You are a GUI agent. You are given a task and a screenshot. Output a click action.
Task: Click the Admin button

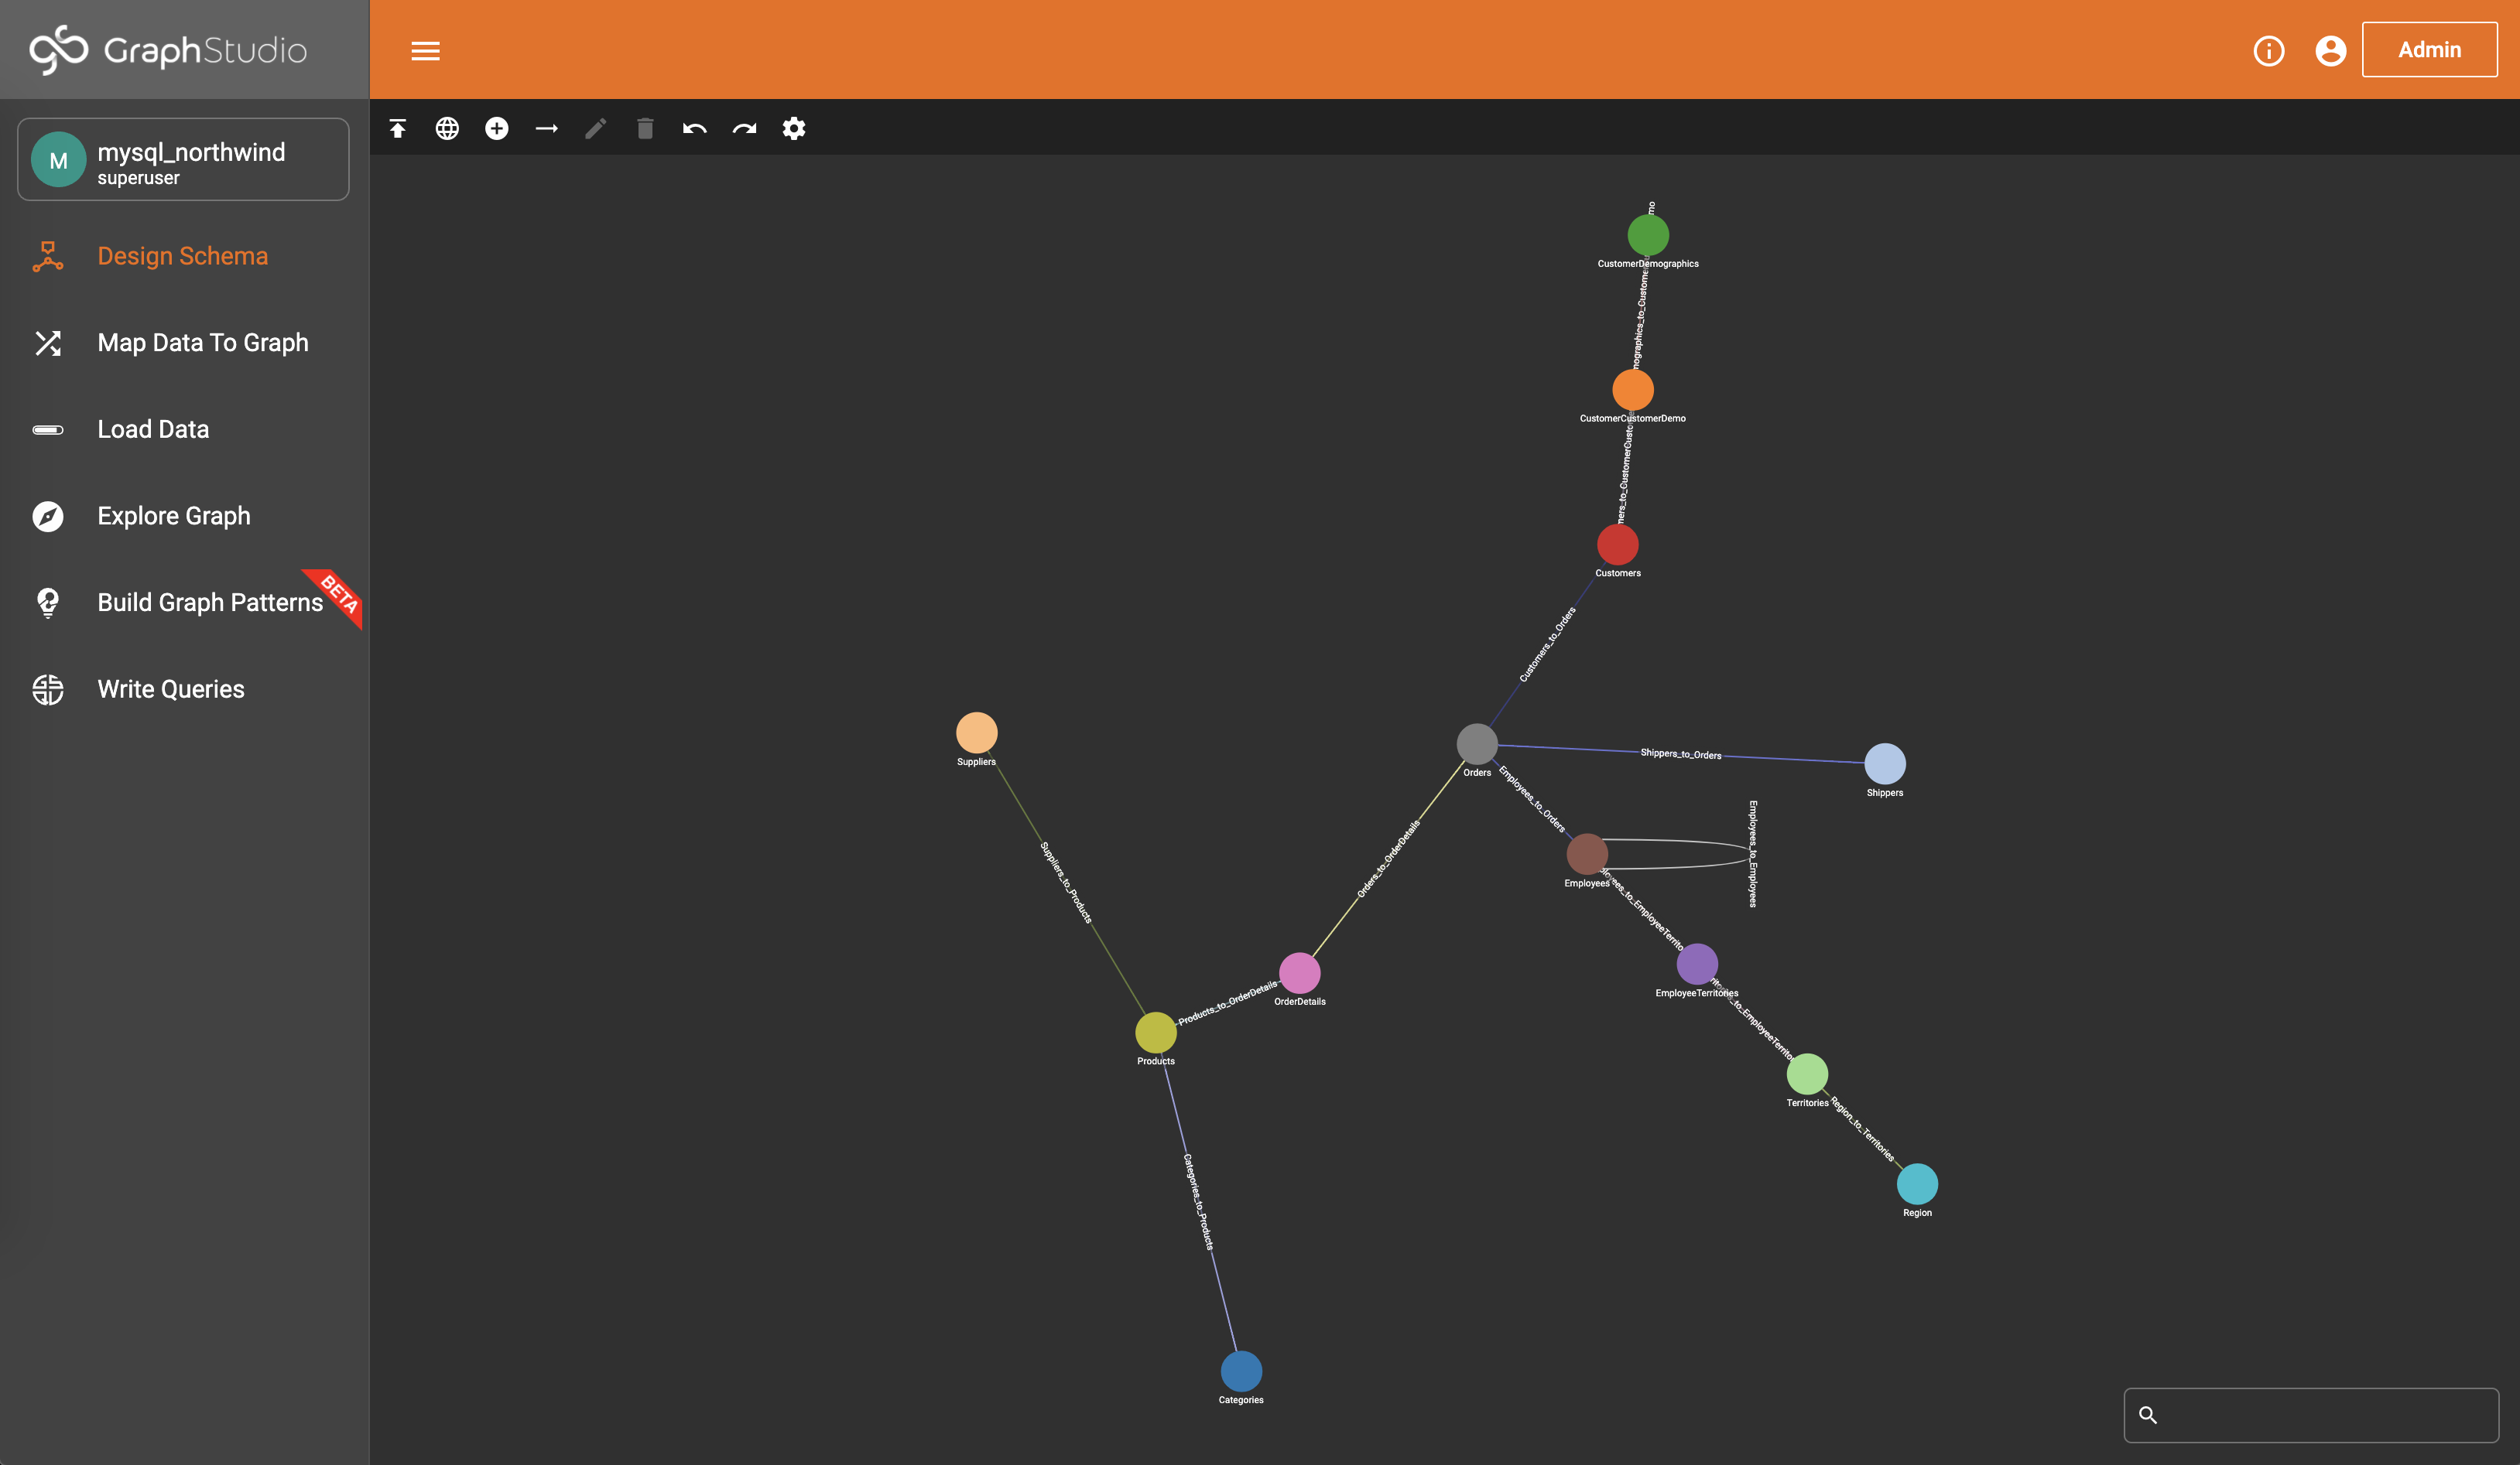(x=2430, y=50)
